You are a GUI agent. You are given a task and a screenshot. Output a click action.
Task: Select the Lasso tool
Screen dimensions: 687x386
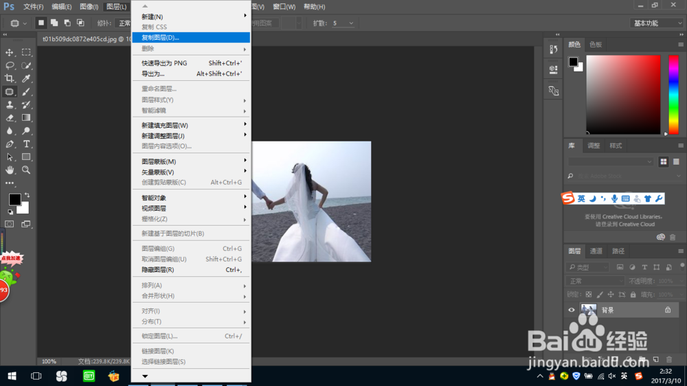[9, 65]
